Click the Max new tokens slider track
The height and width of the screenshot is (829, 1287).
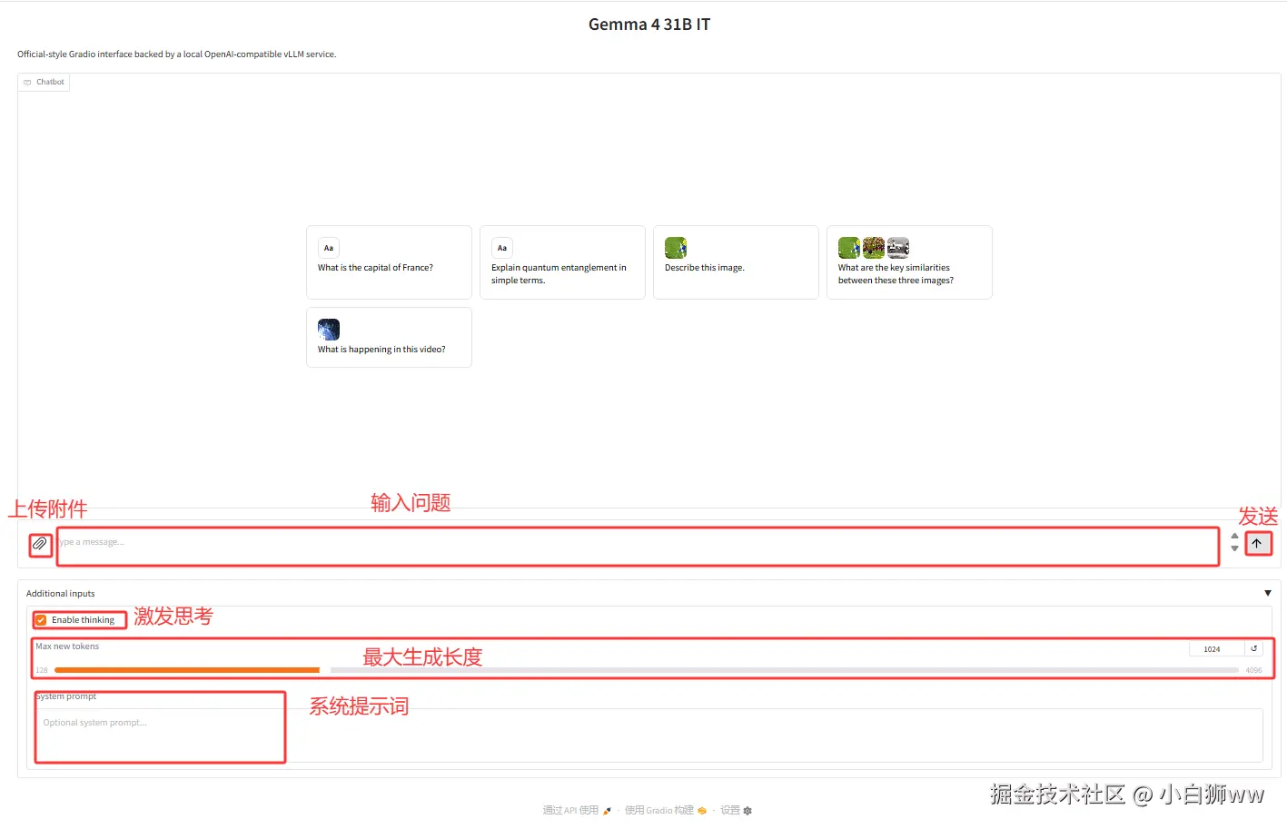point(646,670)
